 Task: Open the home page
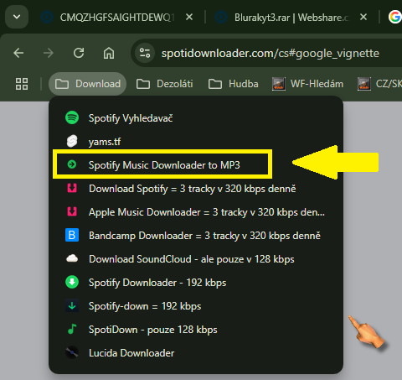coord(109,53)
